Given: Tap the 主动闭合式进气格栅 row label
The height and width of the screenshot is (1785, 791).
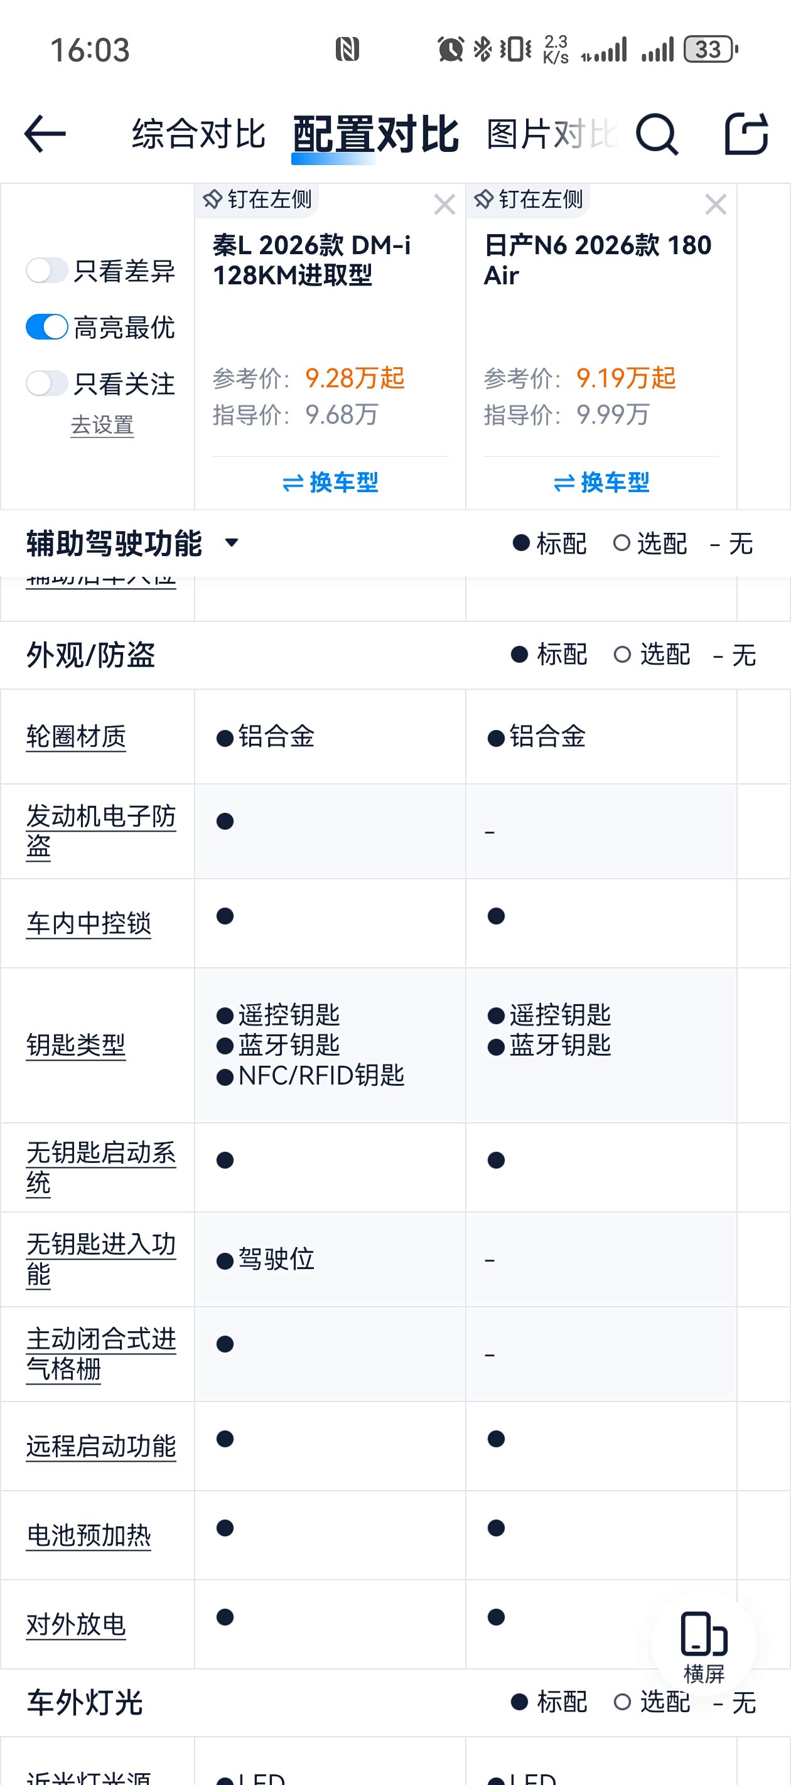Looking at the screenshot, I should (100, 1354).
